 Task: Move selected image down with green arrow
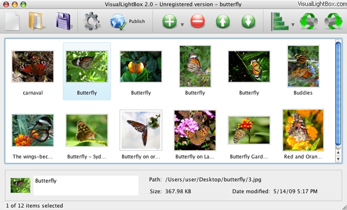pos(248,22)
